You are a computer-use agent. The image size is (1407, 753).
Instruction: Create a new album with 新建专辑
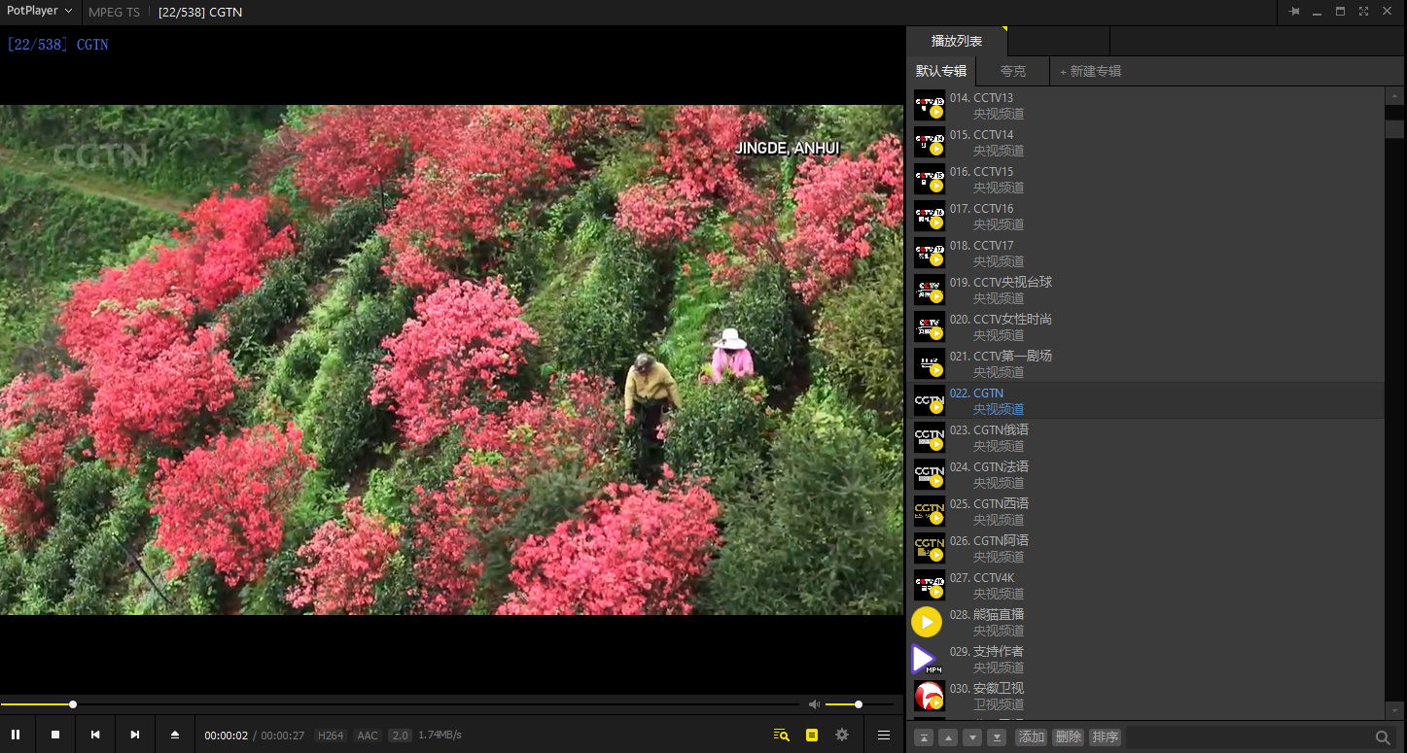pyautogui.click(x=1090, y=71)
